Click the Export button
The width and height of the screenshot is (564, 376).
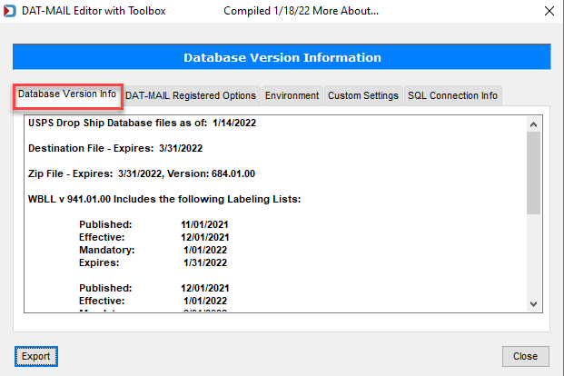click(36, 356)
